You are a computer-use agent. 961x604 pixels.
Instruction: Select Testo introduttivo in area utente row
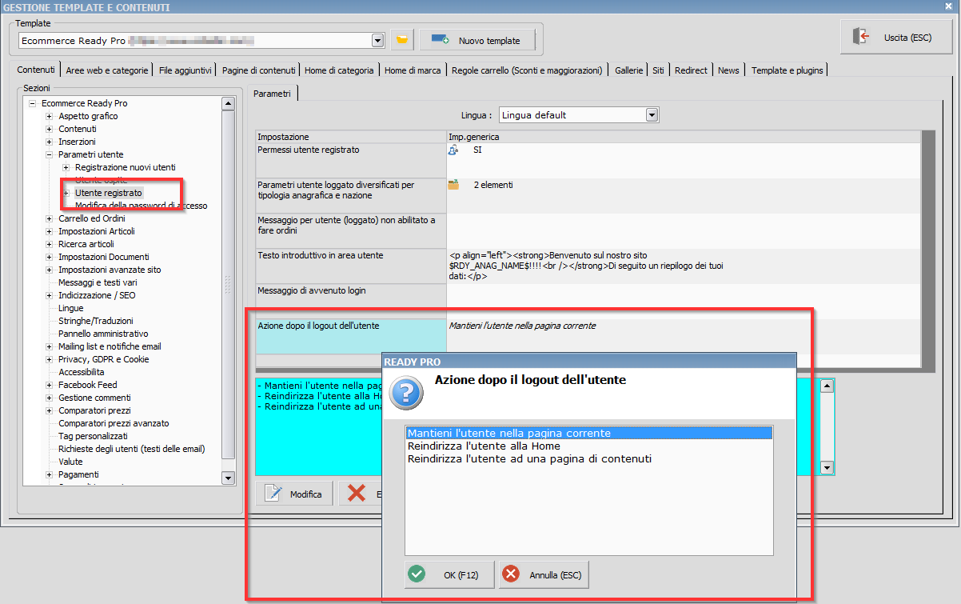coord(588,266)
